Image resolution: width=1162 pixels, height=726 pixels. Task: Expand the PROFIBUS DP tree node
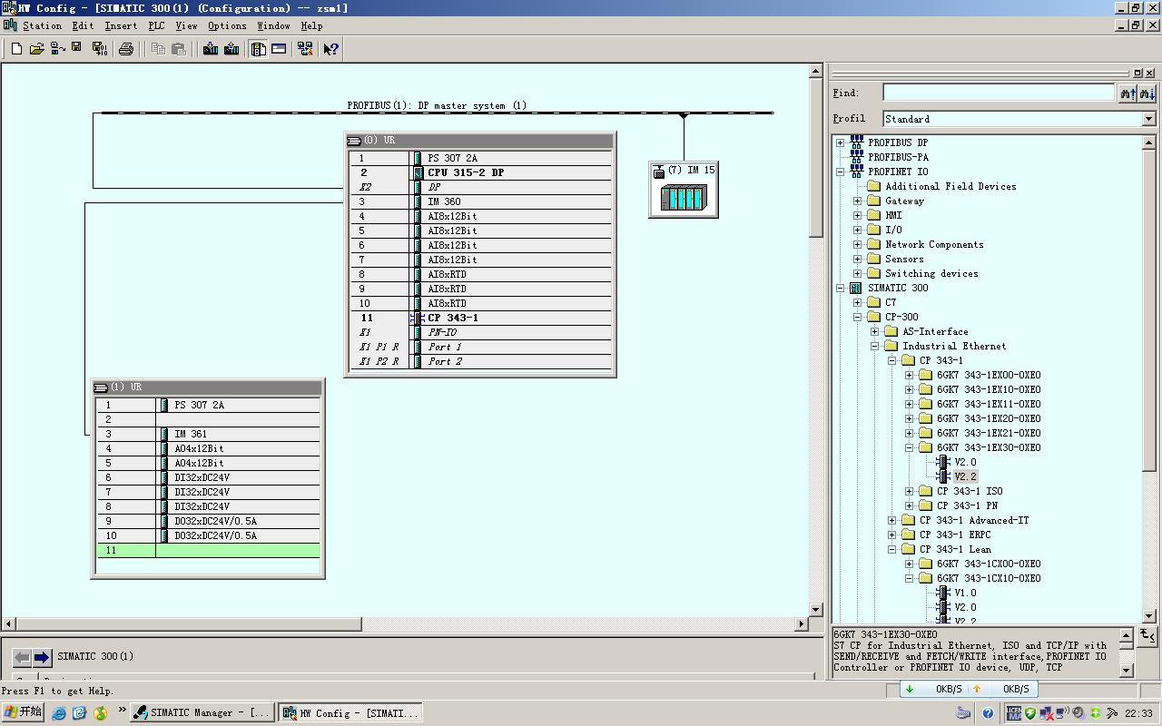click(x=841, y=142)
